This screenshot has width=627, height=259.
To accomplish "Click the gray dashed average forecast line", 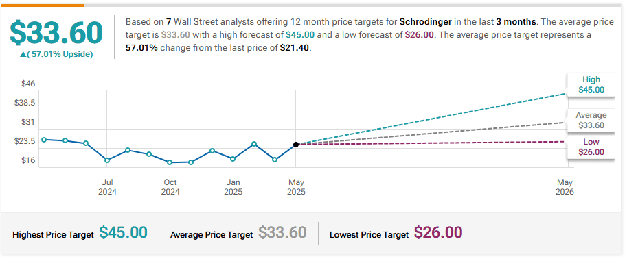I will pos(431,134).
